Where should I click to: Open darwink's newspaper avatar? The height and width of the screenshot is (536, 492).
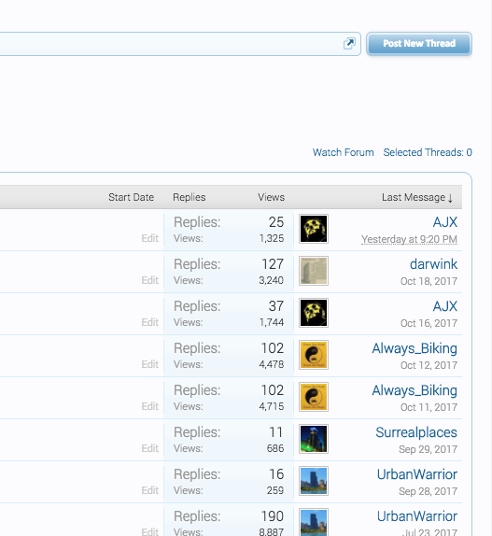[314, 271]
